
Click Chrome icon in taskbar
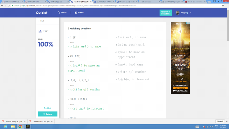(x=20, y=126)
